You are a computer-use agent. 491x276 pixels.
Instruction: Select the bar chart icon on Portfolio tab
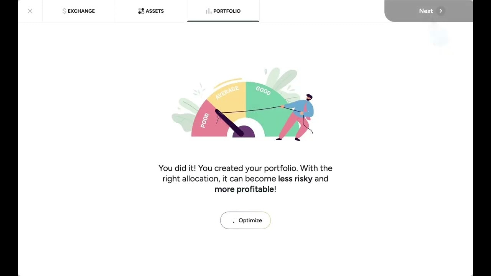point(208,11)
